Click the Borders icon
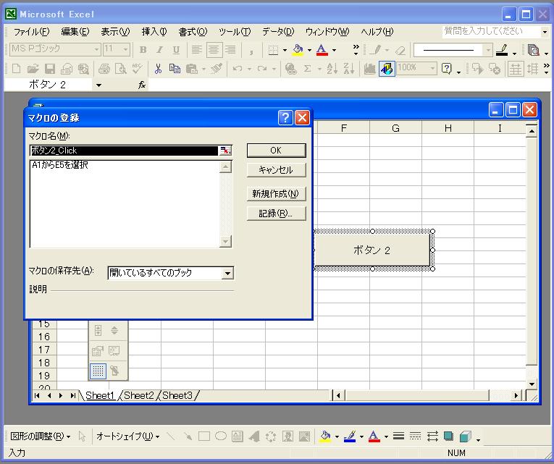The height and width of the screenshot is (464, 554). [x=273, y=50]
